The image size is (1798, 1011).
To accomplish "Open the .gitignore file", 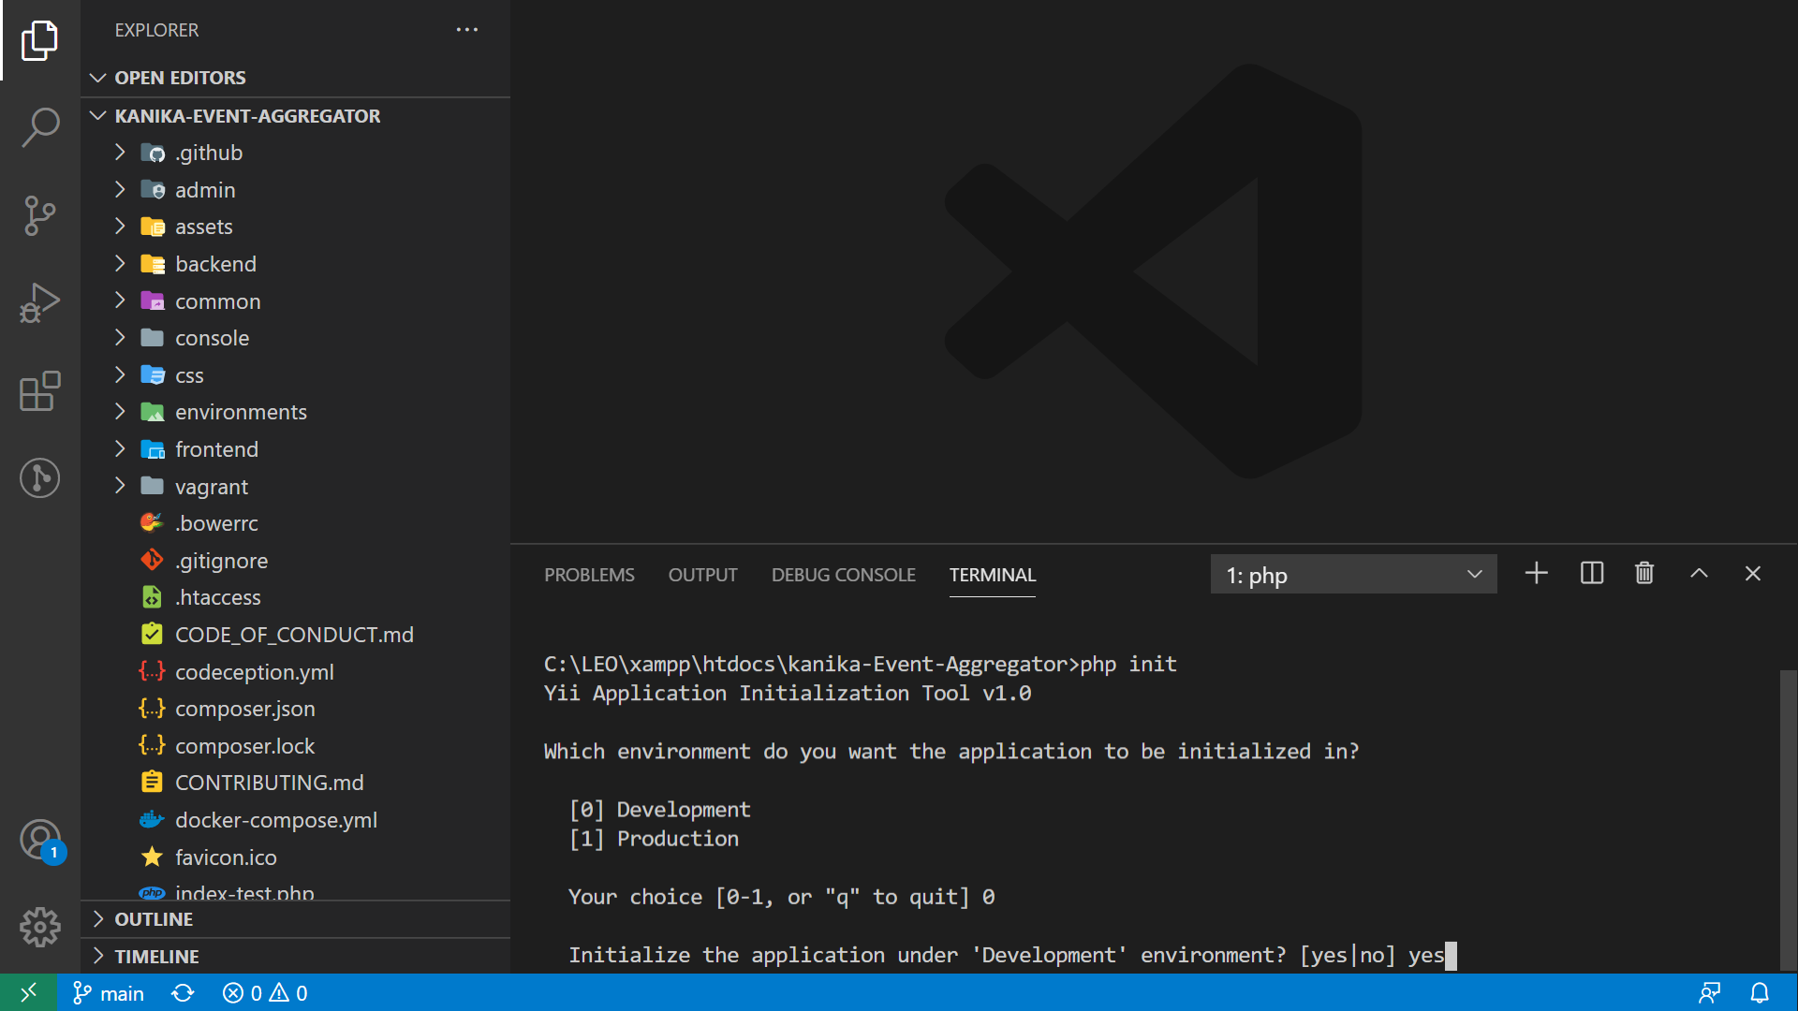I will click(296, 561).
